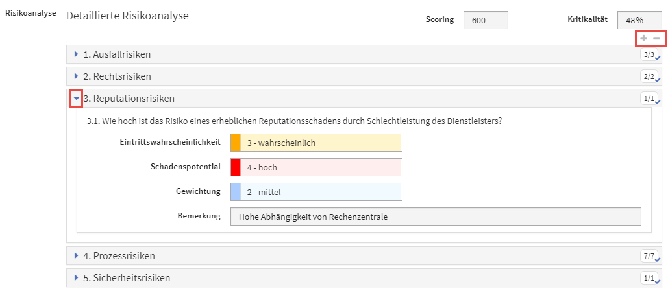Expand the 2. Rechtsrisiken section
The width and height of the screenshot is (668, 293).
click(x=77, y=76)
